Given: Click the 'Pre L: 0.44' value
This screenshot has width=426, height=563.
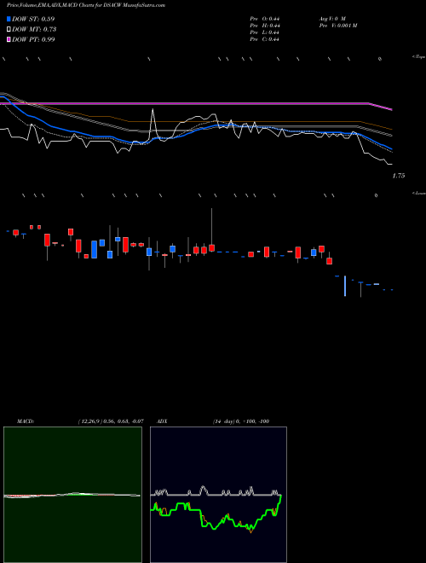Looking at the screenshot, I should coord(265,32).
